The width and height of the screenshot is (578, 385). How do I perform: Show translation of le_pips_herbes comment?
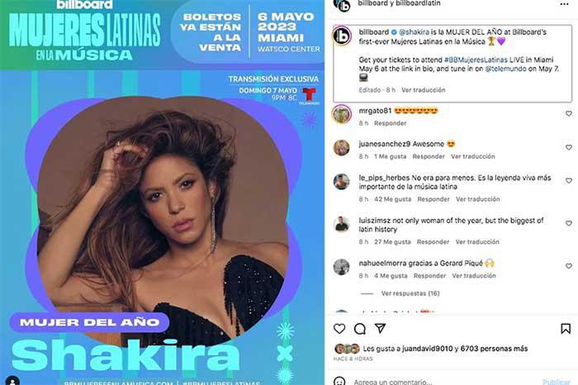tap(478, 199)
